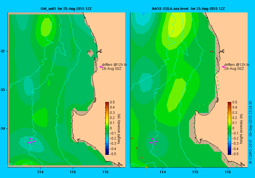Click the magenta drifter arrow in right legend
Viewport: 255px width, 178px height.
coord(223,67)
